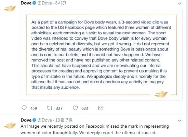The width and height of the screenshot is (188, 137).
Task: Expand options chevron on first tweet
Action: click(179, 3)
